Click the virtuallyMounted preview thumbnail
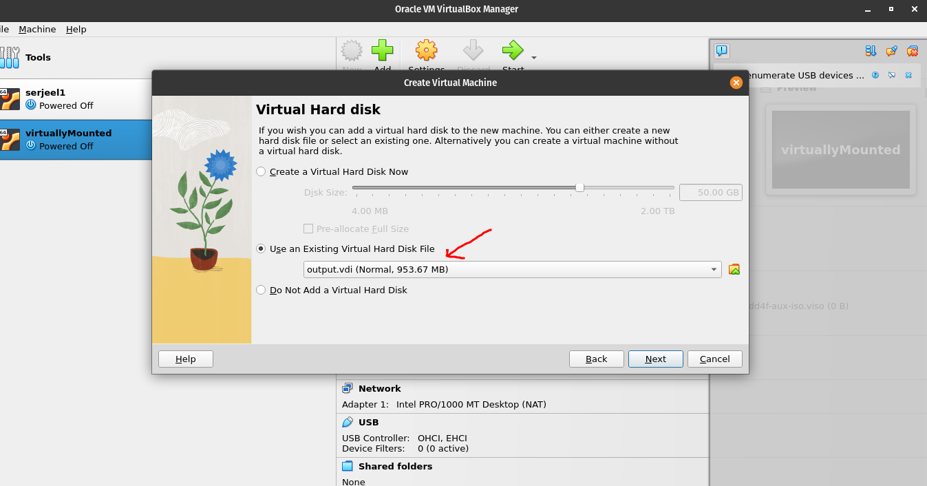Image resolution: width=927 pixels, height=486 pixels. tap(841, 149)
